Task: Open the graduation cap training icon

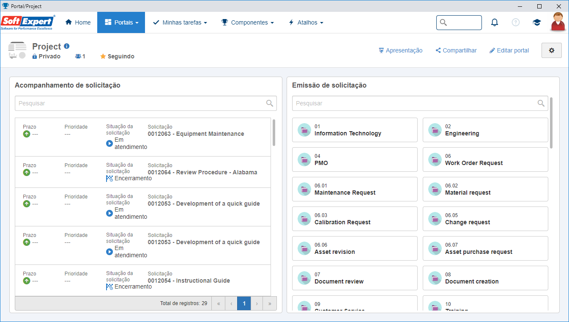Action: point(537,22)
